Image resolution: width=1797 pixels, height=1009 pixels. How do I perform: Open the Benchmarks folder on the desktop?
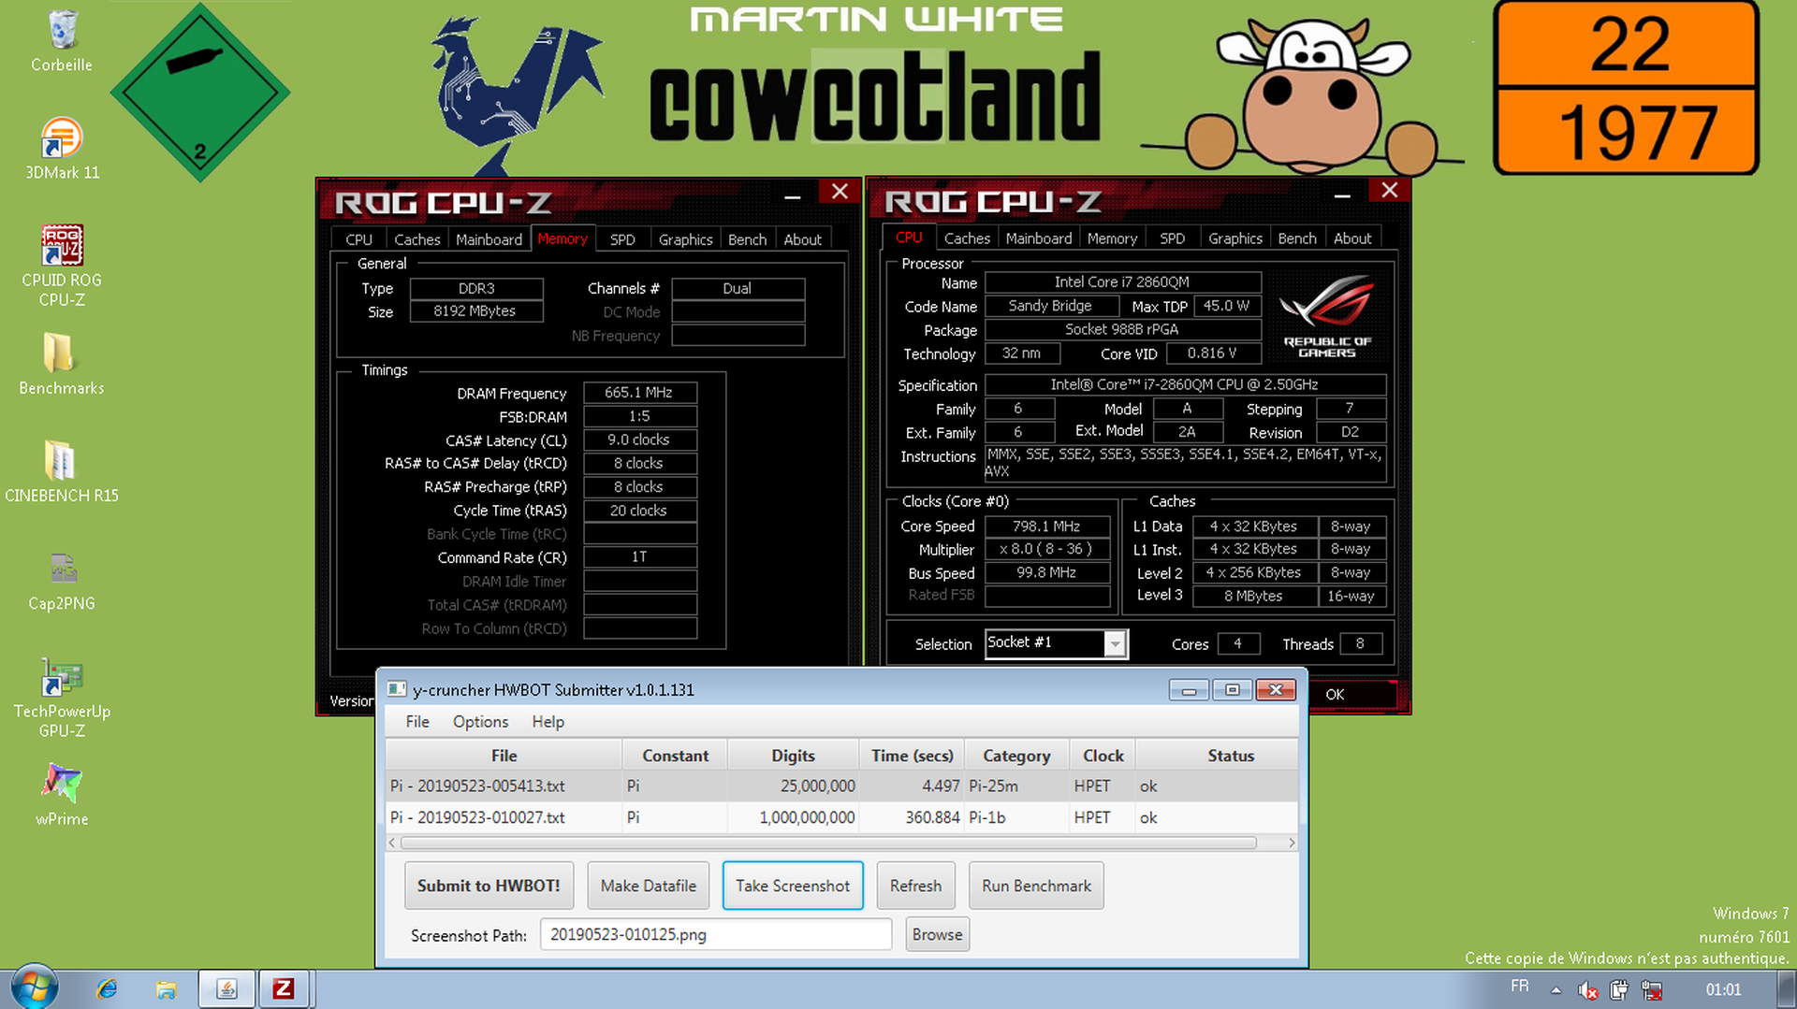point(62,364)
